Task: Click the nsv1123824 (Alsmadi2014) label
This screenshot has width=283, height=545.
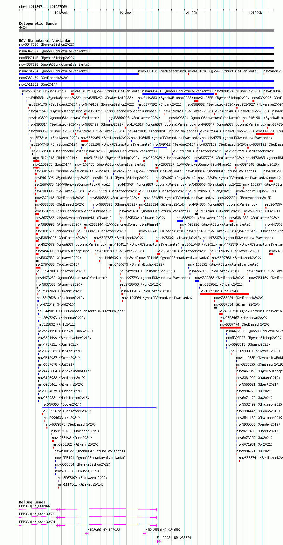Action: (x=162, y=204)
